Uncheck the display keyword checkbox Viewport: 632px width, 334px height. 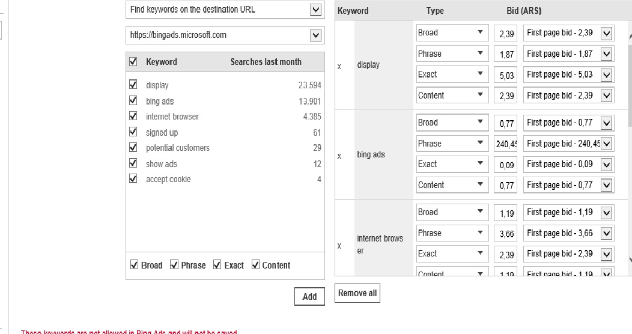click(133, 85)
